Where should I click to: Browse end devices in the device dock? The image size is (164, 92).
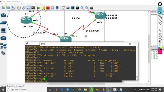(x=3, y=31)
